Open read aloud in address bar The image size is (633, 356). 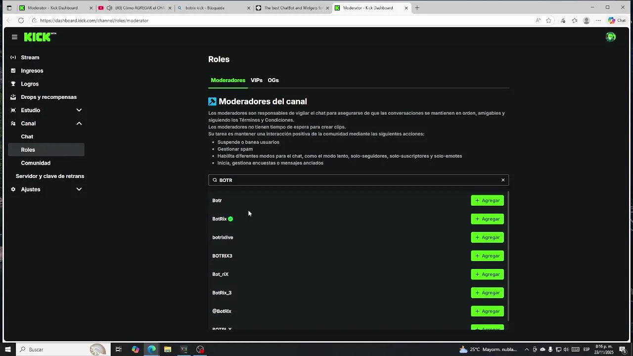[538, 20]
